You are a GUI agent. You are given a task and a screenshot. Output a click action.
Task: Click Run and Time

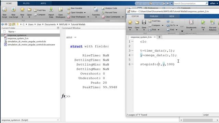109,13
